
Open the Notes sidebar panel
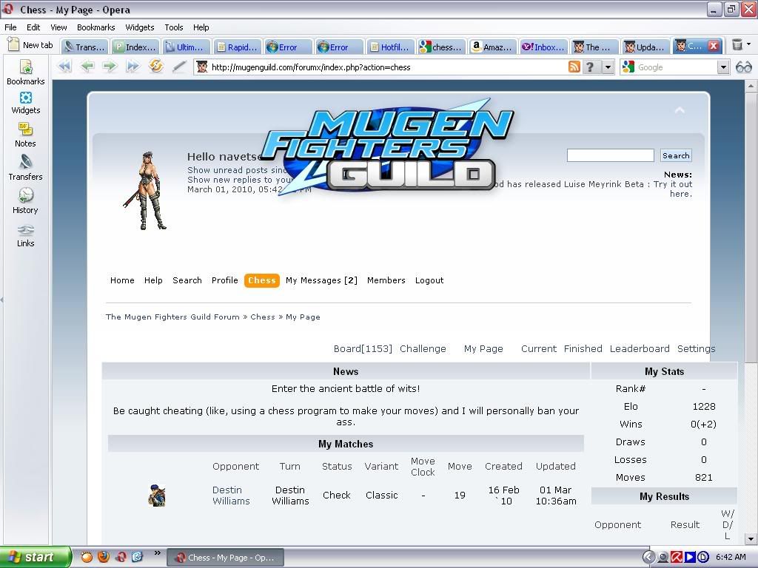[25, 135]
